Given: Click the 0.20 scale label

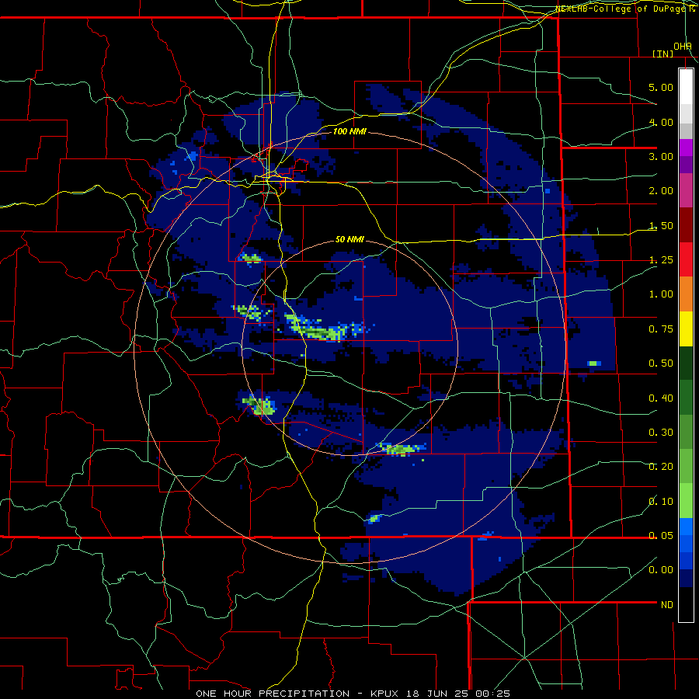Looking at the screenshot, I should [661, 467].
